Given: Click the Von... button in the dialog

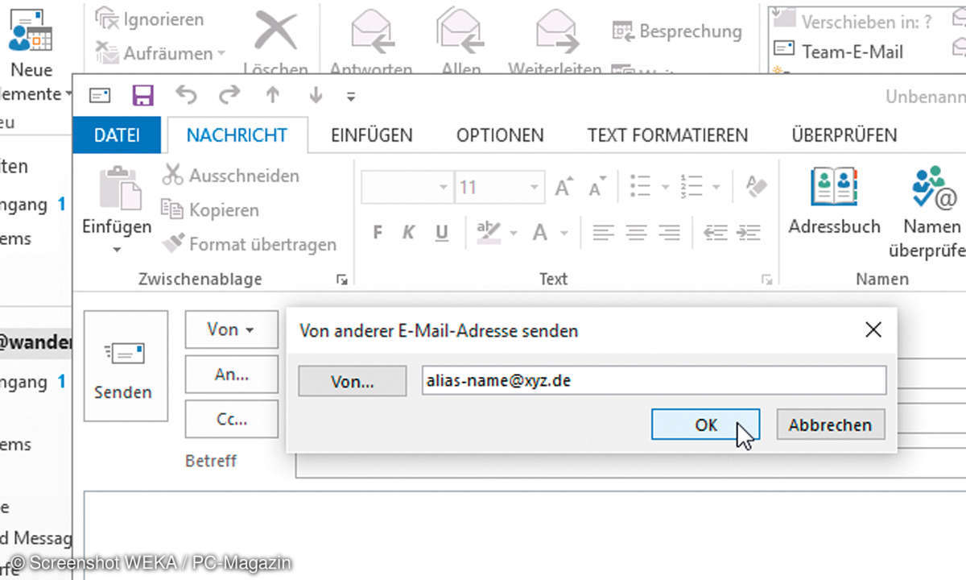Looking at the screenshot, I should point(353,381).
